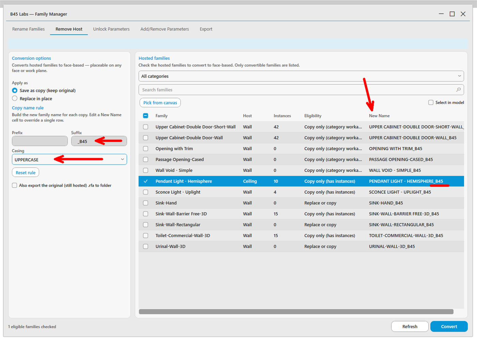Click New Name PASSAGE OPENING-CASED_B45
The image size is (477, 340).
point(401,159)
